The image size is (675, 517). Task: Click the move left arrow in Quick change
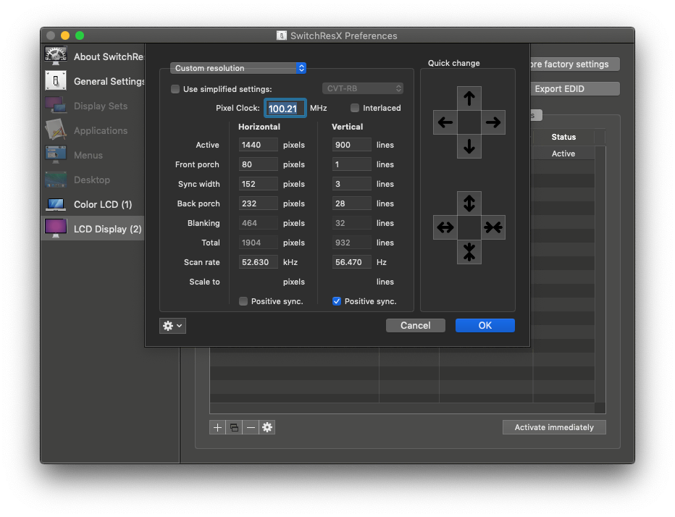coord(445,122)
